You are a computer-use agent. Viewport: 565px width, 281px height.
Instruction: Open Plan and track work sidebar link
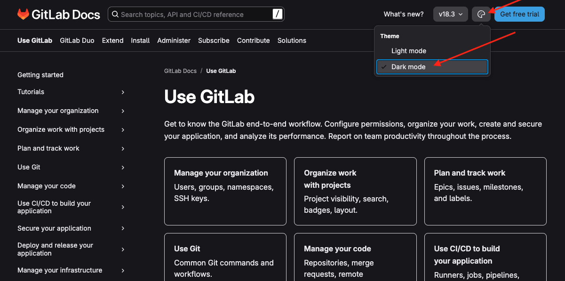(x=48, y=148)
